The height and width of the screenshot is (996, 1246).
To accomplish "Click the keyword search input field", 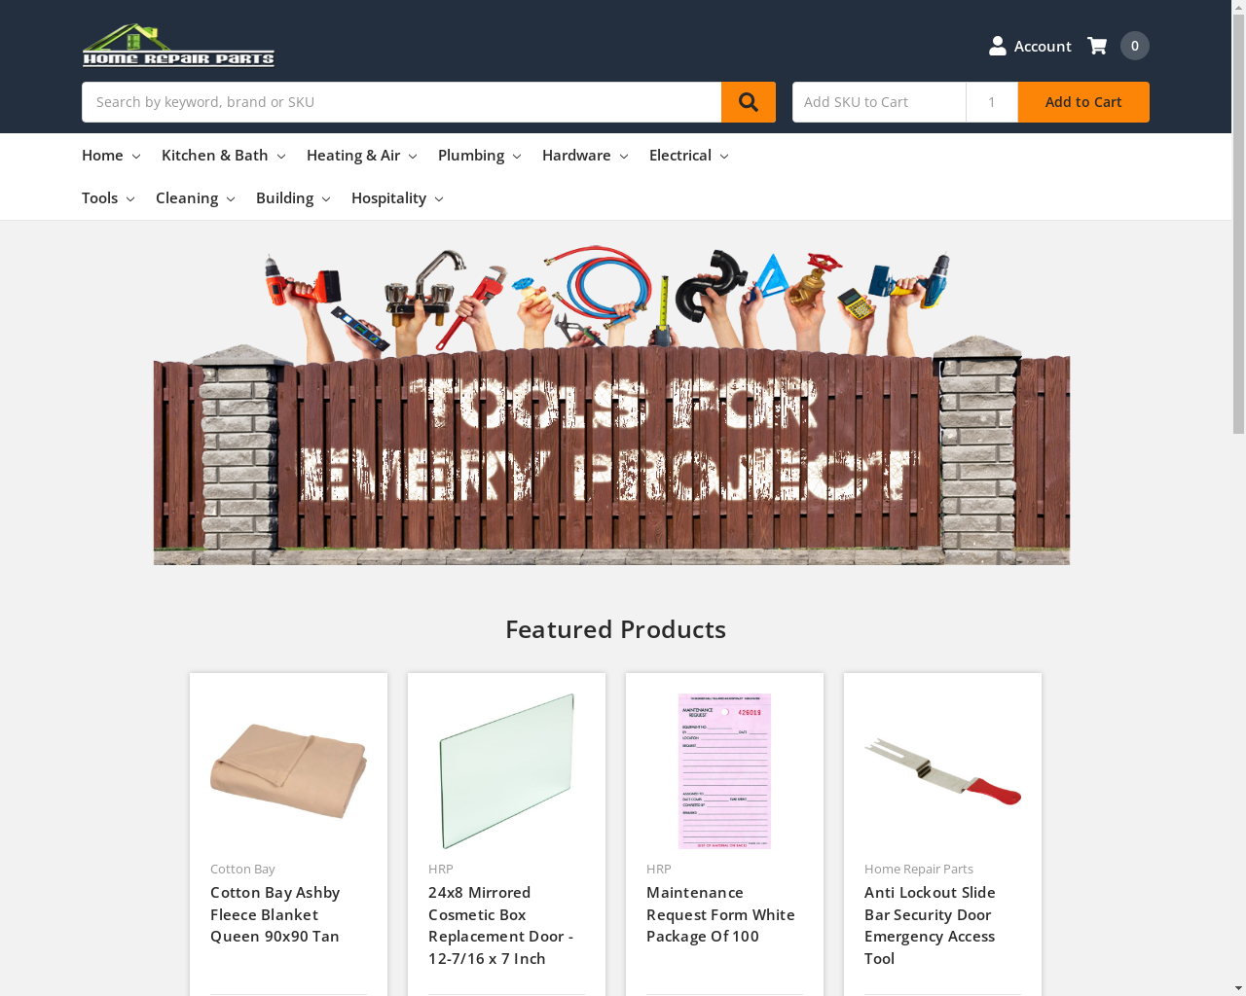I will pos(401,102).
